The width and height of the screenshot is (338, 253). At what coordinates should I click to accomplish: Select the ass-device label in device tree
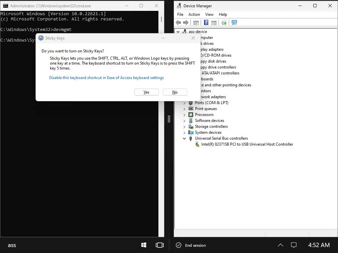(x=198, y=31)
